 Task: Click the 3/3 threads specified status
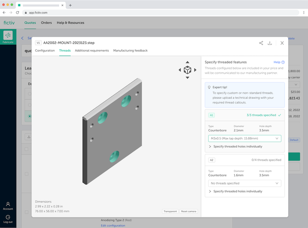[x=264, y=115]
